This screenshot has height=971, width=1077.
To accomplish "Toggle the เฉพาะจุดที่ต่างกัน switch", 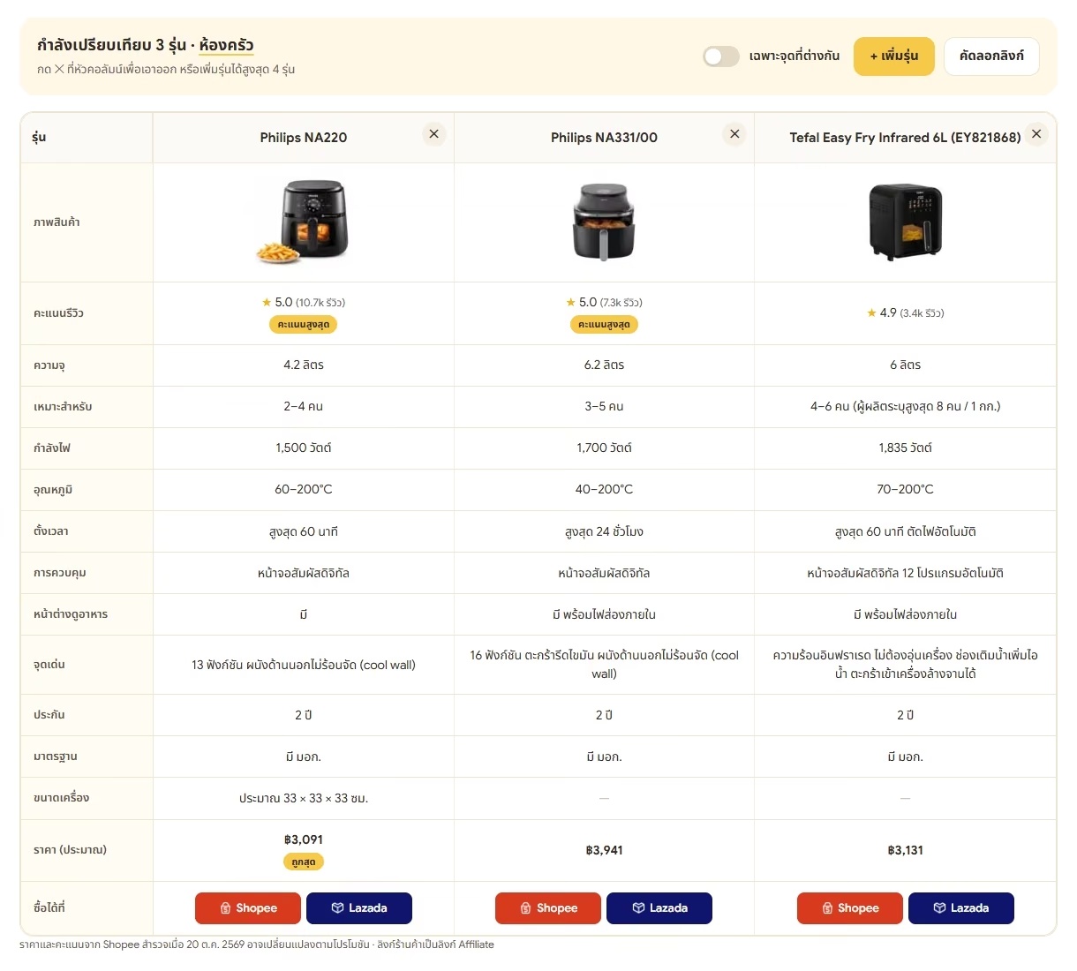I will tap(721, 56).
